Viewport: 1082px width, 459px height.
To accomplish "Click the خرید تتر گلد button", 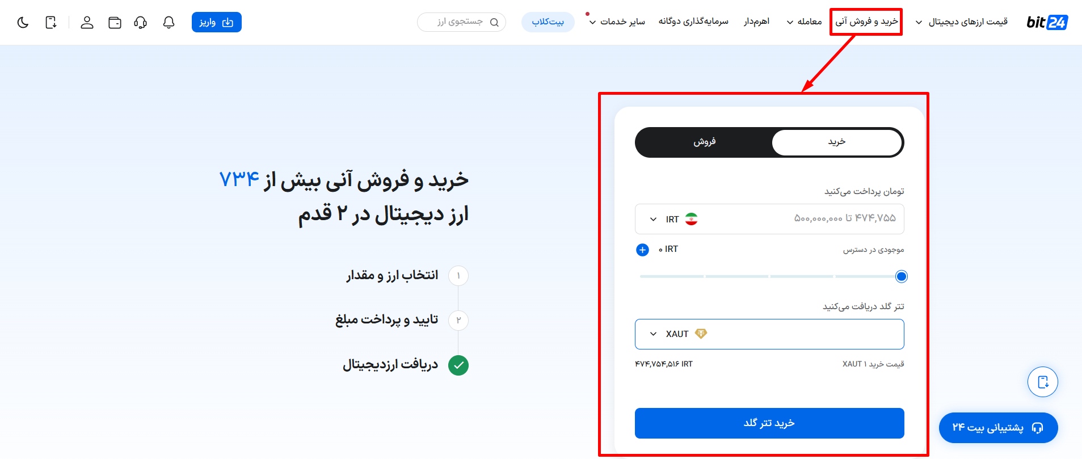I will tap(769, 423).
